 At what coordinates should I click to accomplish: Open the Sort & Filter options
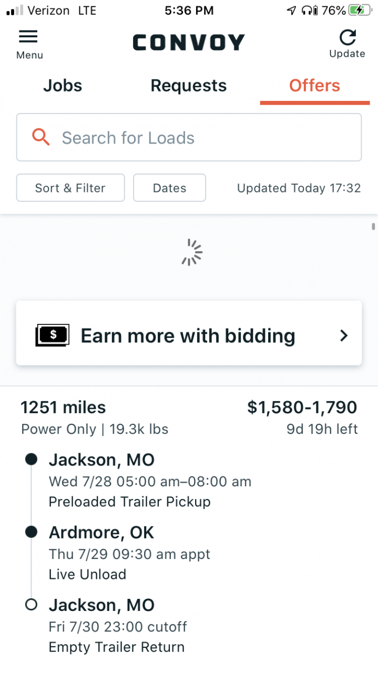coord(70,188)
